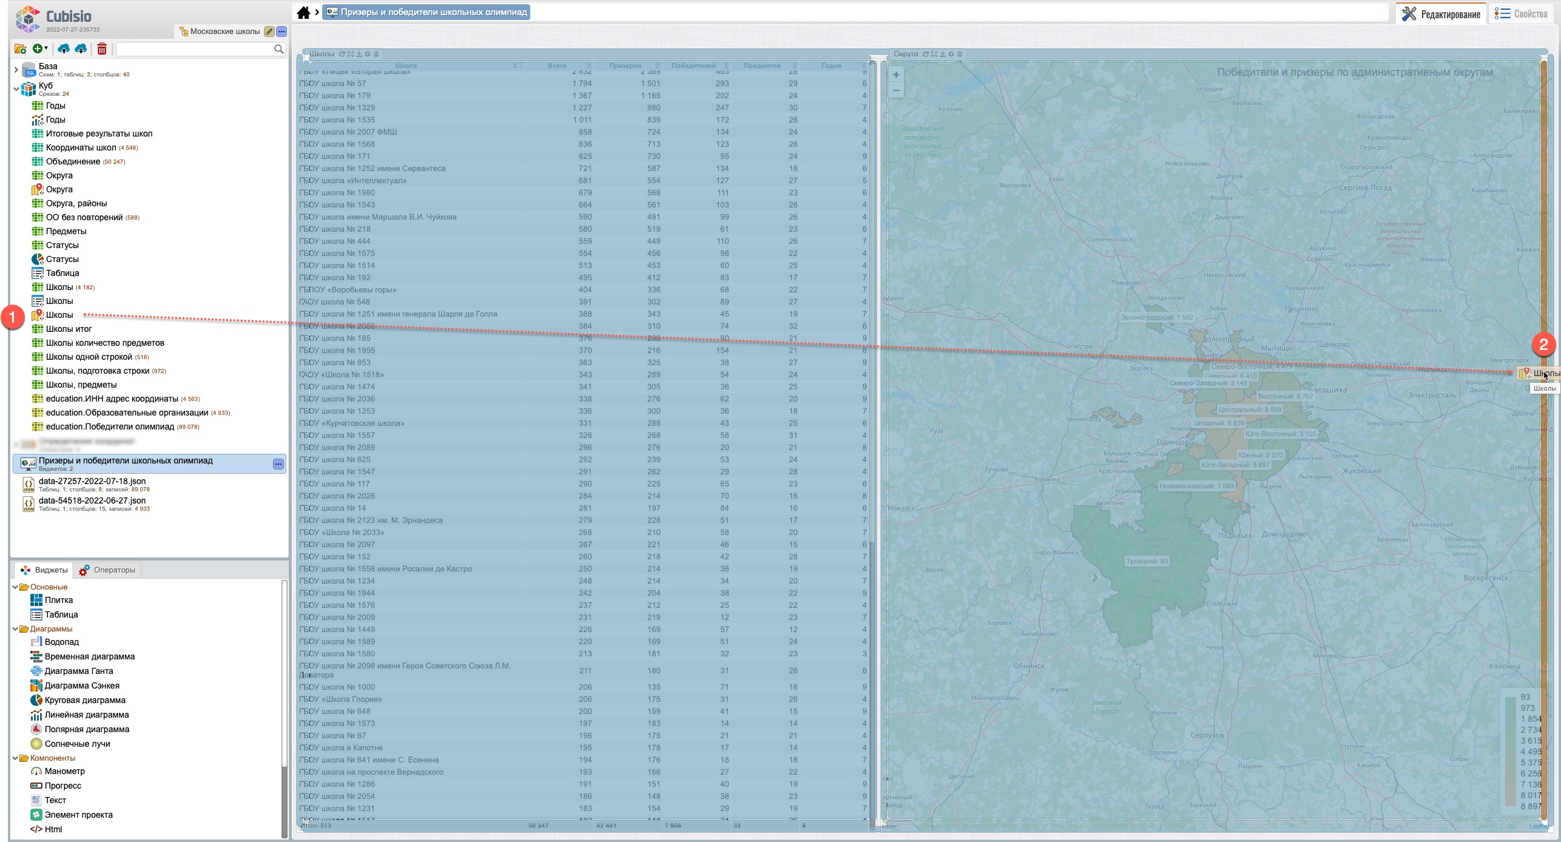Switch to the Свойства tab

[x=1521, y=14]
